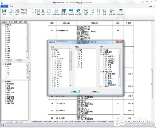This screenshot has width=156, height=128.
Task: Uncheck WL2 under AL1 in the dialog
Action: 58,63
